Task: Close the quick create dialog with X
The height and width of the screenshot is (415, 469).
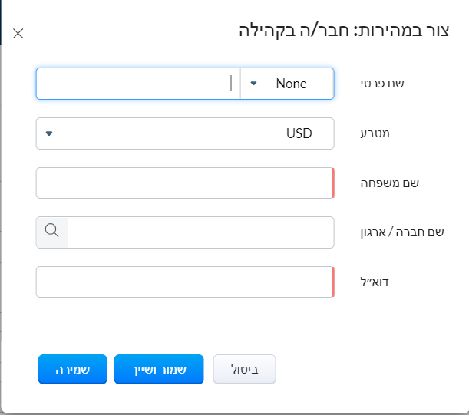Action: tap(18, 33)
